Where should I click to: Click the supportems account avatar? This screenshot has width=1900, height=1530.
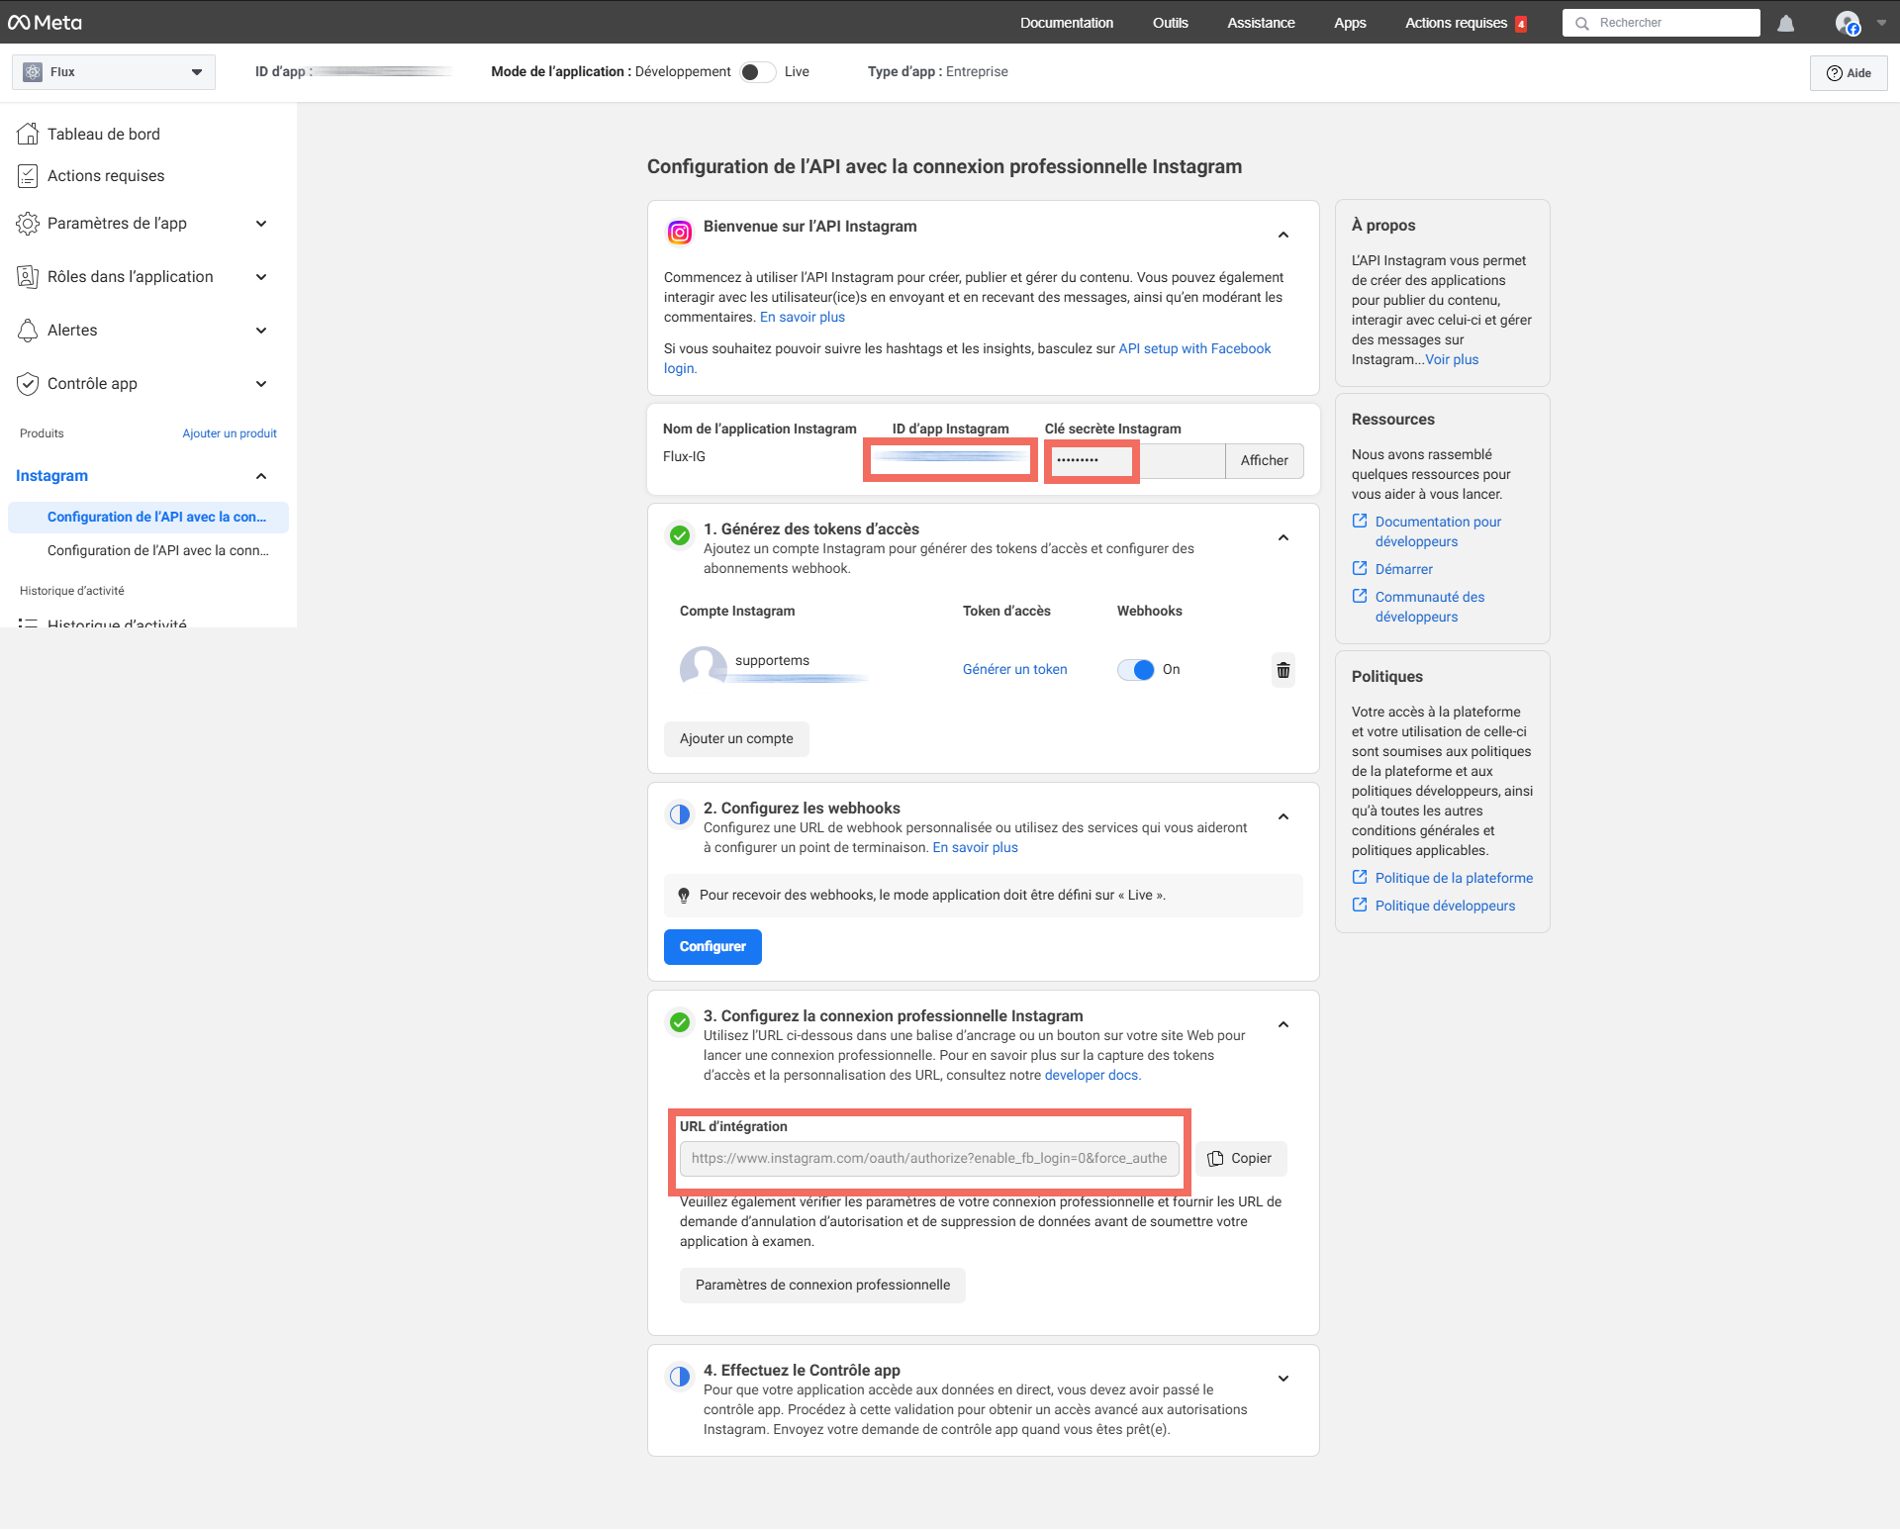[x=703, y=667]
